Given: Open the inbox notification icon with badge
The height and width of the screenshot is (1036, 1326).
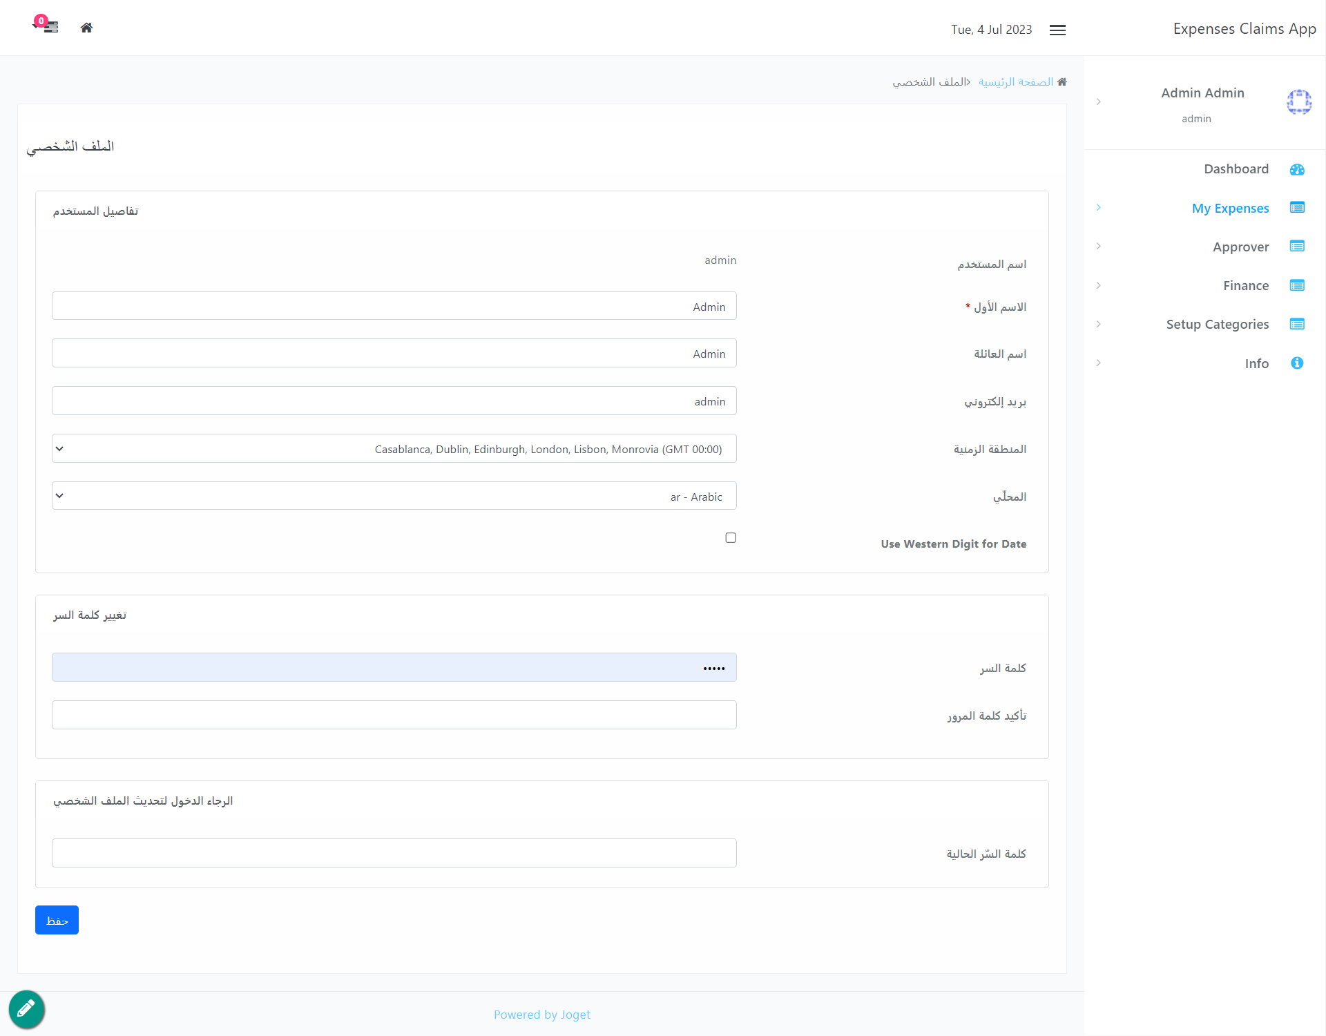Looking at the screenshot, I should (48, 26).
